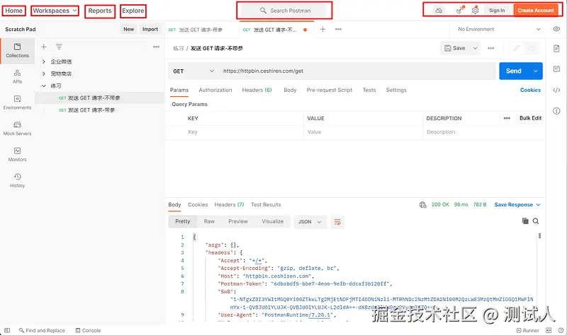The height and width of the screenshot is (335, 567).
Task: Open the Environments sidebar panel
Action: pos(17,102)
